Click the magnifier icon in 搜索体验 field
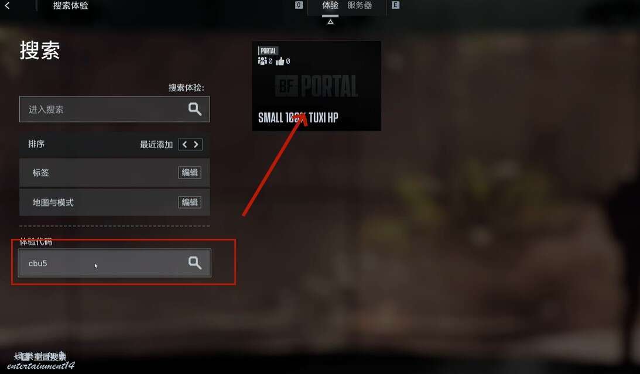640x374 pixels. pyautogui.click(x=195, y=109)
